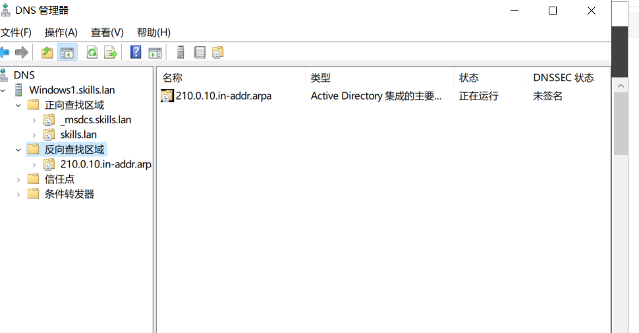Click the server tower toolbar icon
639x333 pixels.
click(180, 52)
